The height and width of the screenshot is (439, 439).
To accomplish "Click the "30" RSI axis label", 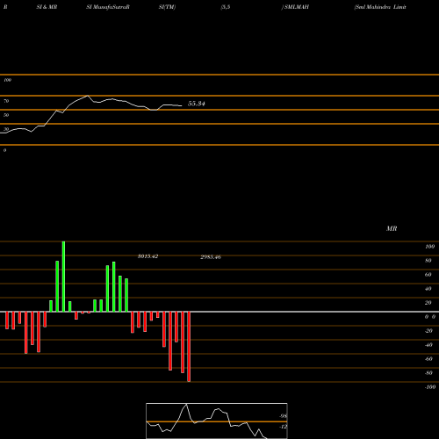I will tap(6, 129).
